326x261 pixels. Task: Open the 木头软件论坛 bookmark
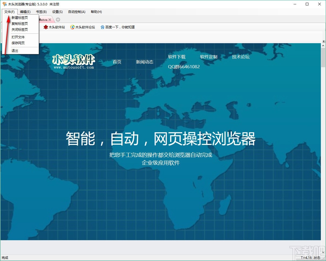(82, 27)
